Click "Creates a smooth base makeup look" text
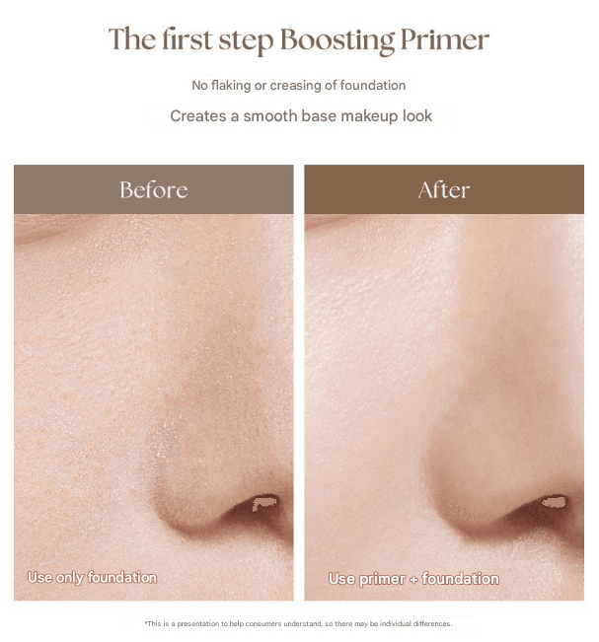 tap(301, 115)
